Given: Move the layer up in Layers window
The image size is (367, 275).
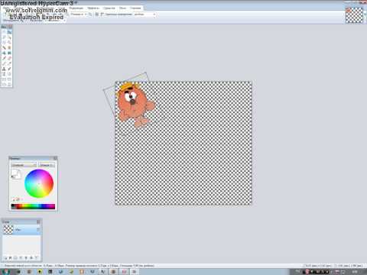Looking at the screenshot, I should tap(26, 257).
